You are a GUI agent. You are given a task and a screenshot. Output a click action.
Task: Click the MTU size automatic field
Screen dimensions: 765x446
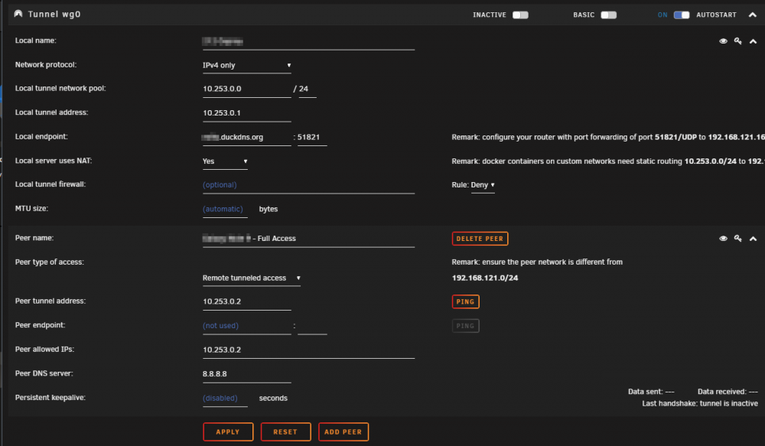pos(225,210)
